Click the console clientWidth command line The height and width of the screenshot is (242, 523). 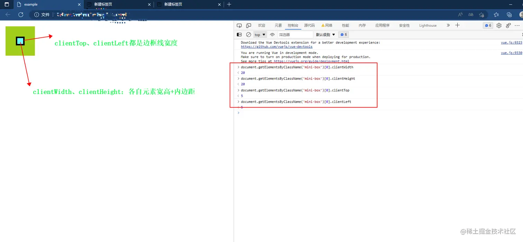point(297,67)
